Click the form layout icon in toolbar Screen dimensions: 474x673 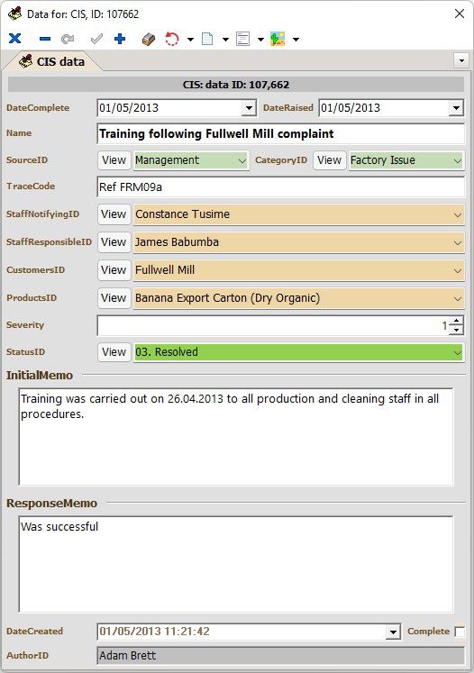(x=242, y=39)
